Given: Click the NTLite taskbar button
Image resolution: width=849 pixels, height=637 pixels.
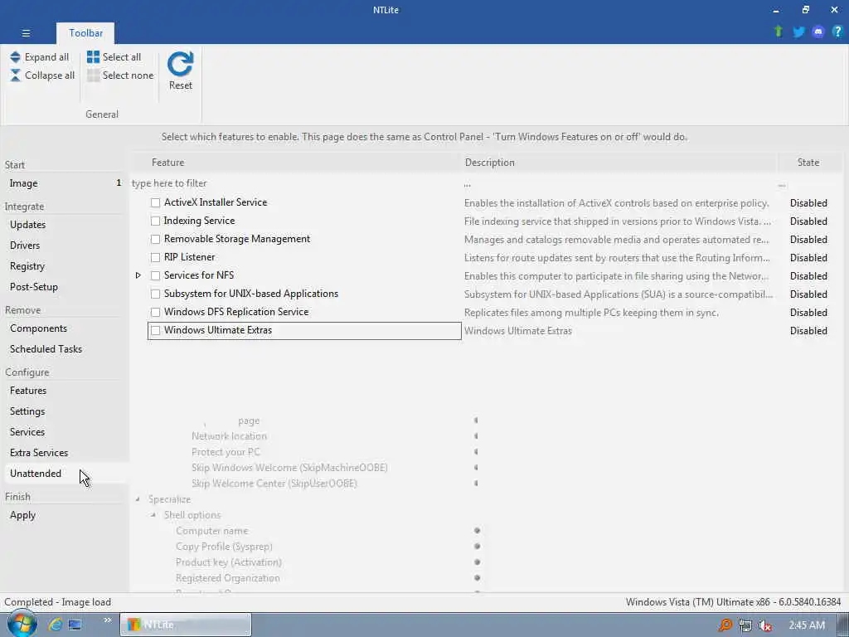Looking at the screenshot, I should (x=185, y=625).
